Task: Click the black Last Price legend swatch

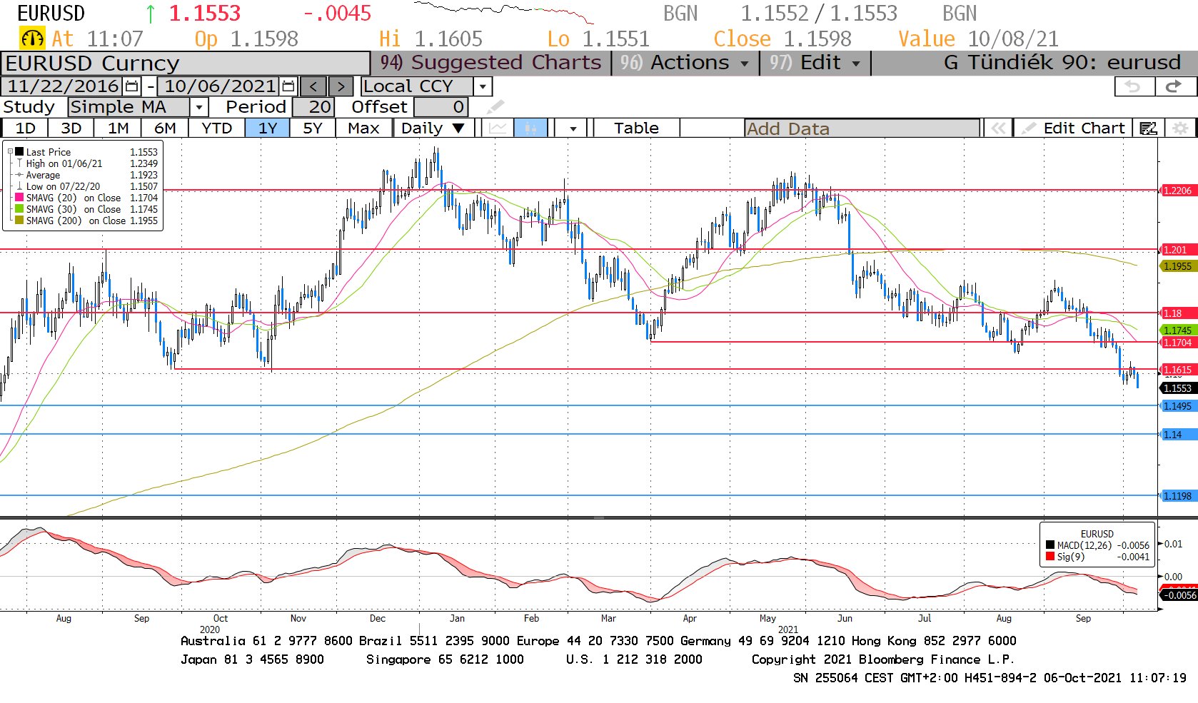Action: pyautogui.click(x=19, y=152)
